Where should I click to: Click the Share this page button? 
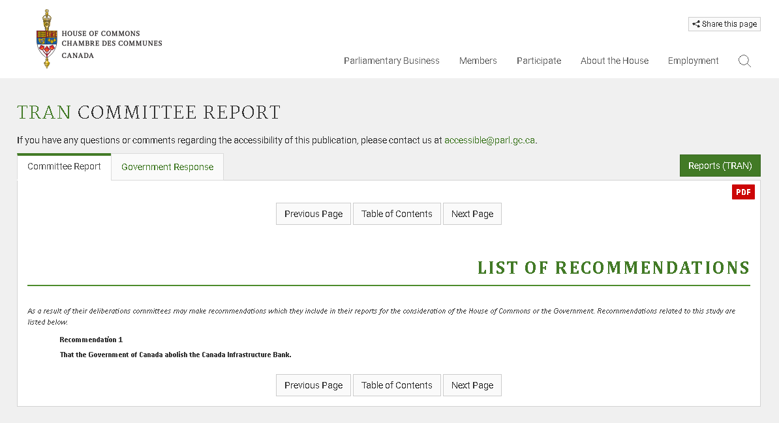pyautogui.click(x=724, y=24)
